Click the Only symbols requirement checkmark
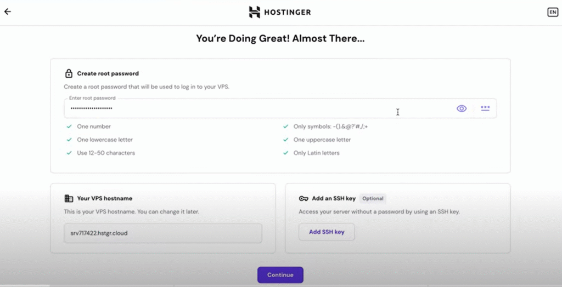 click(x=285, y=127)
